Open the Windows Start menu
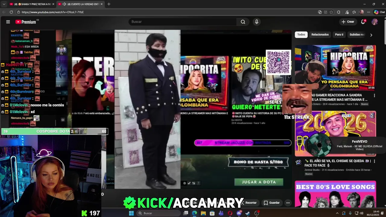This screenshot has width=386, height=217. (131, 213)
